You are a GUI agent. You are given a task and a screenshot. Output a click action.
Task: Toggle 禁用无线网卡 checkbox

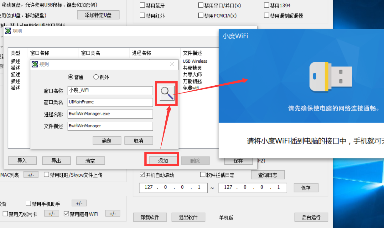tap(5, 214)
